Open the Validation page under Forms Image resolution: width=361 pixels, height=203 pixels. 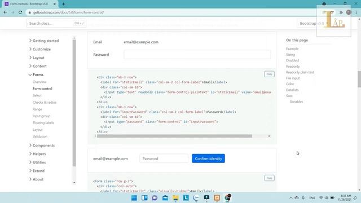pyautogui.click(x=40, y=136)
